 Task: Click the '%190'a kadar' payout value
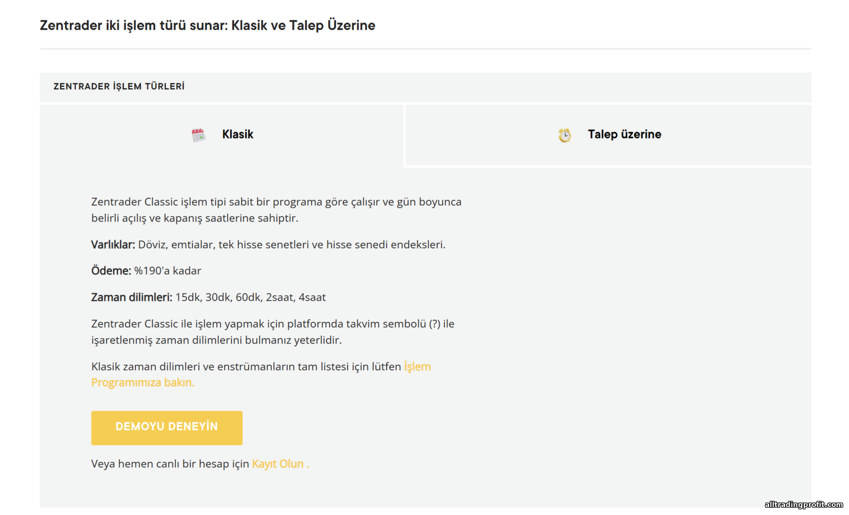168,271
